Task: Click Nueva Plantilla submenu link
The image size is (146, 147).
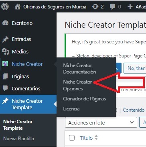Action: pyautogui.click(x=18, y=139)
